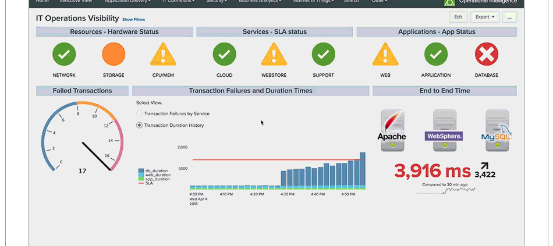This screenshot has height=246, width=553.
Task: Click the IT Operations Visibility title
Action: tap(77, 19)
